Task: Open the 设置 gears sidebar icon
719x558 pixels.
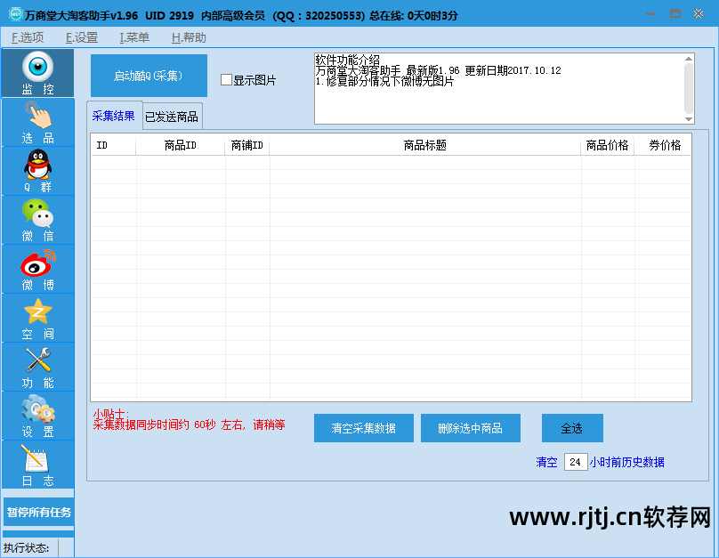Action: (x=37, y=416)
